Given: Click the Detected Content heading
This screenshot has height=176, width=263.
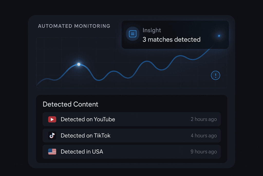Looking at the screenshot, I should pyautogui.click(x=70, y=104).
